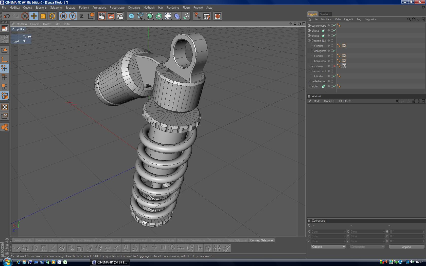Viewport: 426px width, 266px height.
Task: Open render settings icon
Action: [x=120, y=16]
